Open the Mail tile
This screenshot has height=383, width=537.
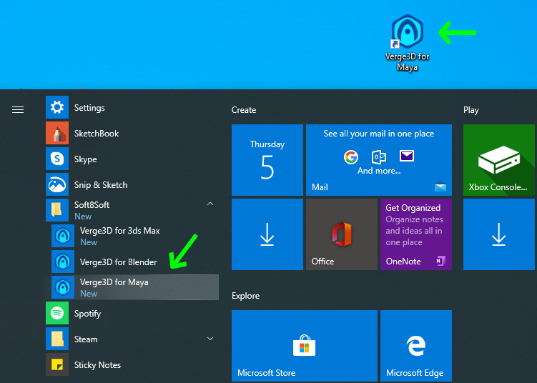point(379,160)
